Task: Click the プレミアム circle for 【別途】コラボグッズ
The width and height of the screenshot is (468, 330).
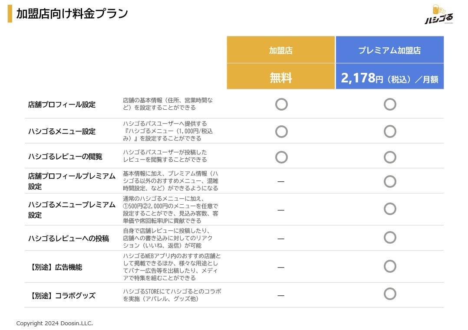Action: [390, 294]
